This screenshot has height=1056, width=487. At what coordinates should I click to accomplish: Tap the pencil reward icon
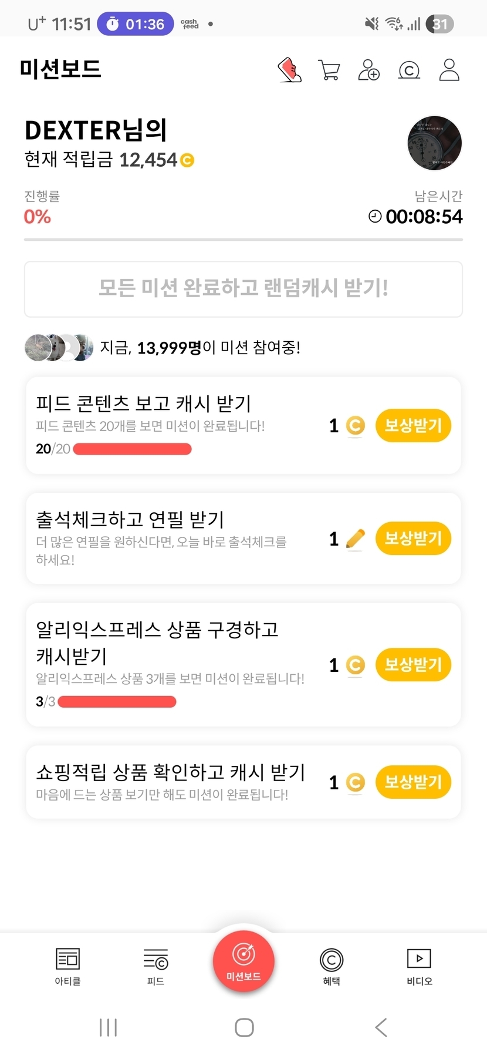coord(355,538)
